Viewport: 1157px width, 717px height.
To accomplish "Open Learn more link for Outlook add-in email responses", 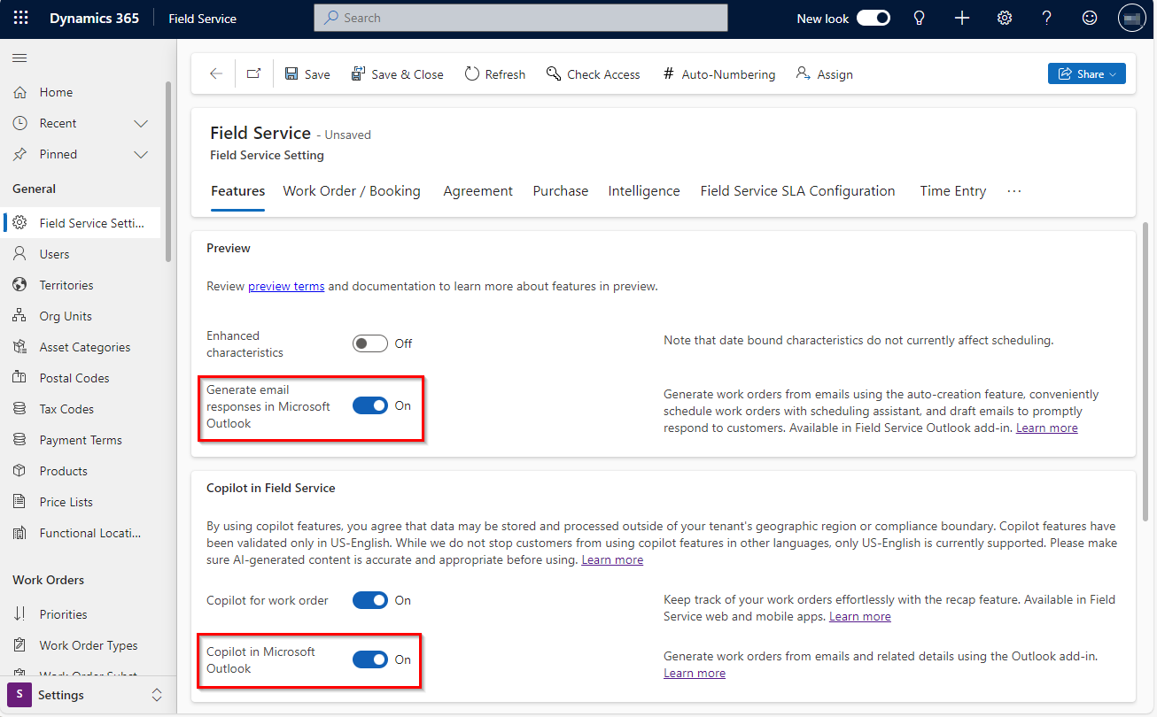I will click(1047, 428).
